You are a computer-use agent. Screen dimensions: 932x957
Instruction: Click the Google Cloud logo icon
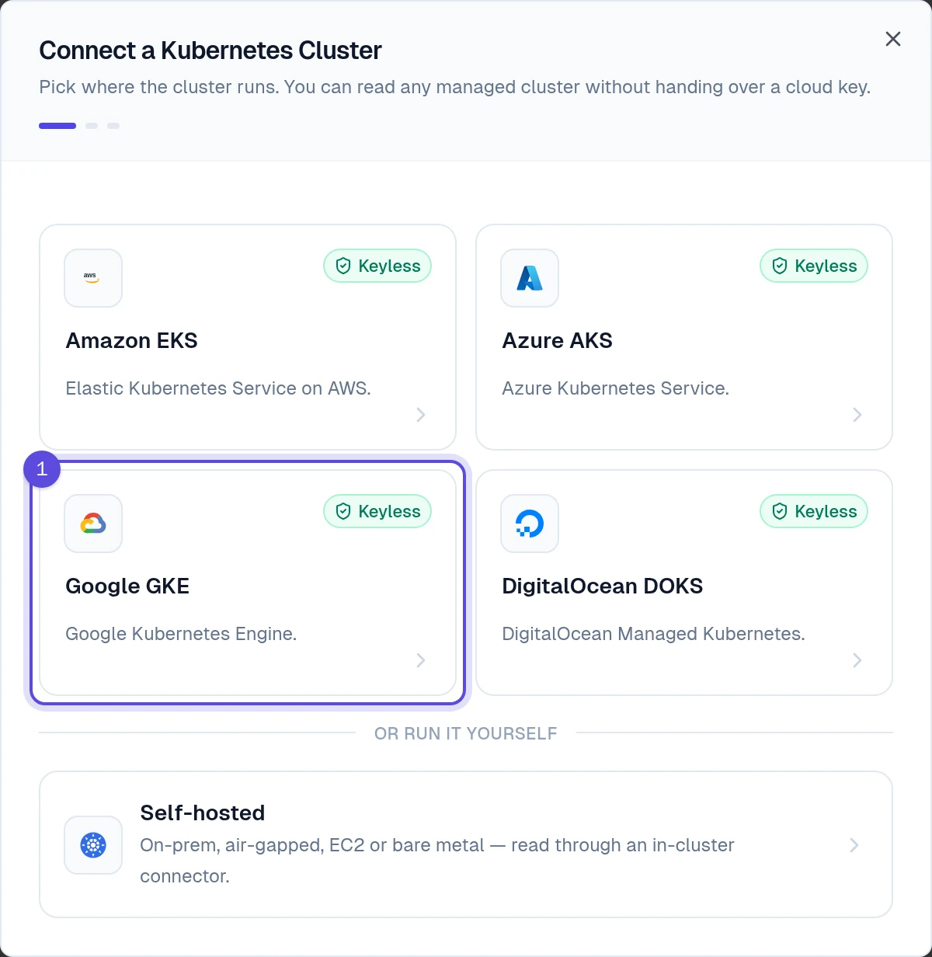point(93,524)
